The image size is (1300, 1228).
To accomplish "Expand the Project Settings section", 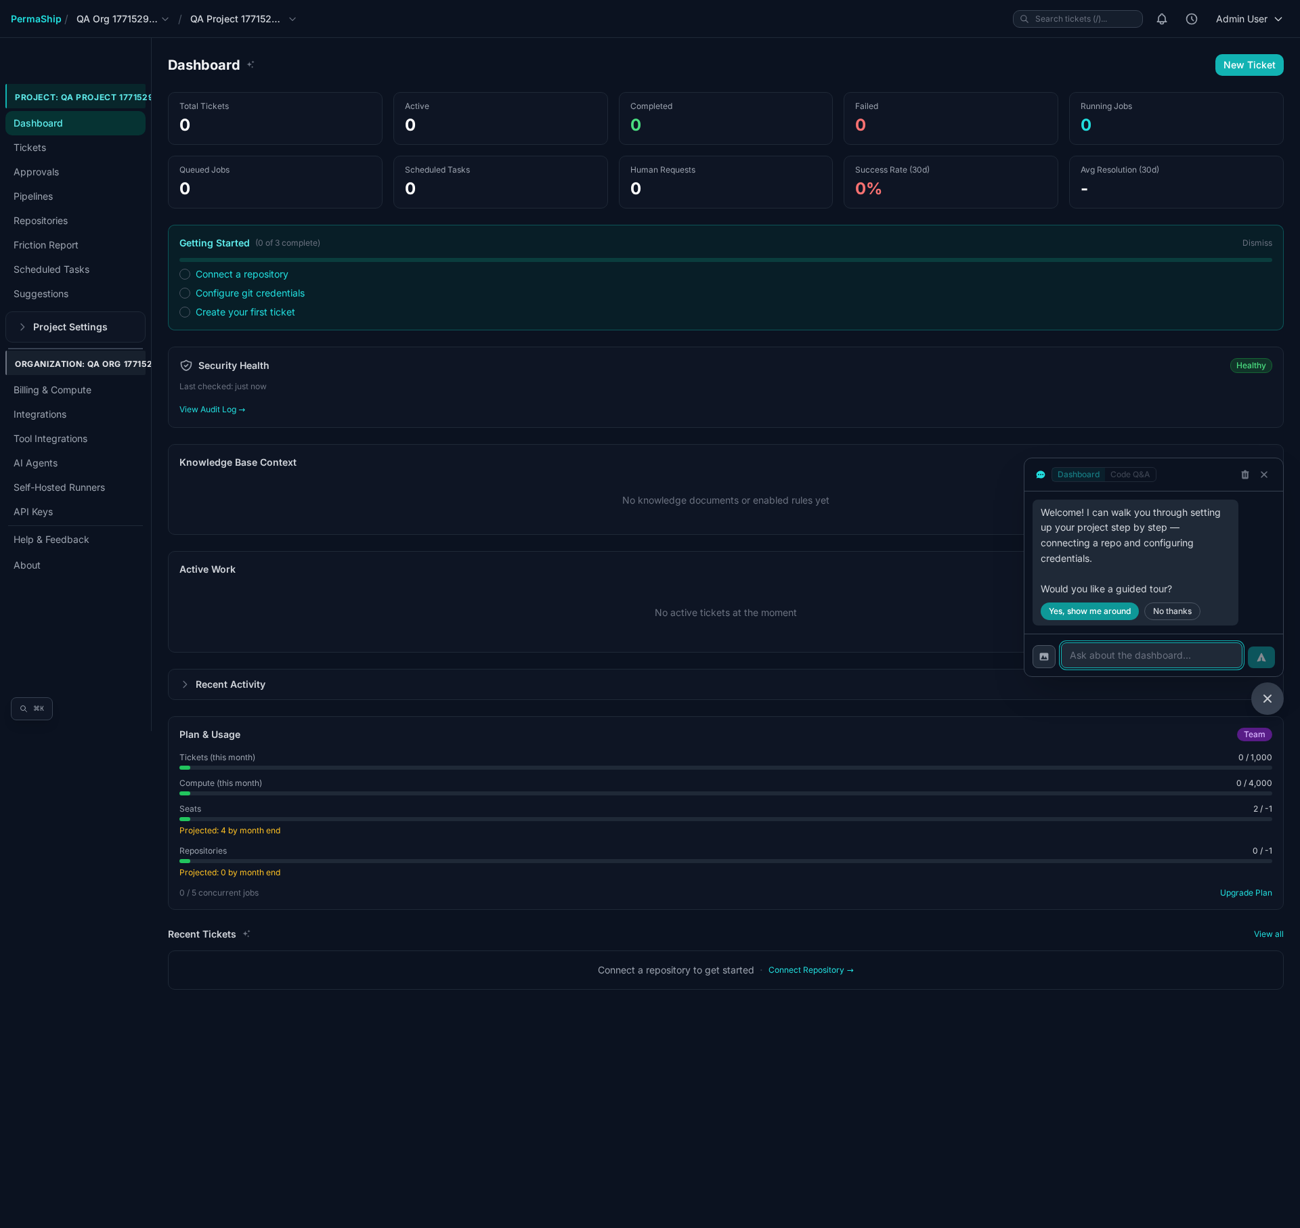I will (x=70, y=327).
